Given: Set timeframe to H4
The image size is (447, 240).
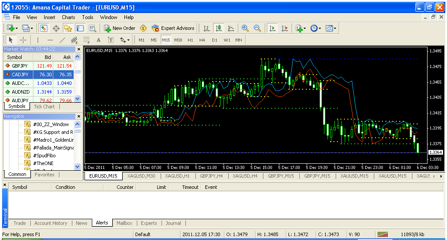Looking at the screenshot, I should pos(202,40).
